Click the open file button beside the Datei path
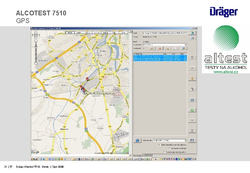 pyautogui.click(x=192, y=33)
